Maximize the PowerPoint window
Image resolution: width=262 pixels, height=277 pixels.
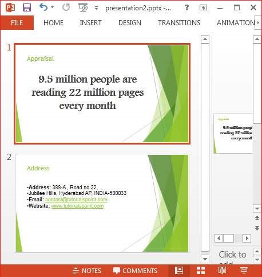pos(237,7)
